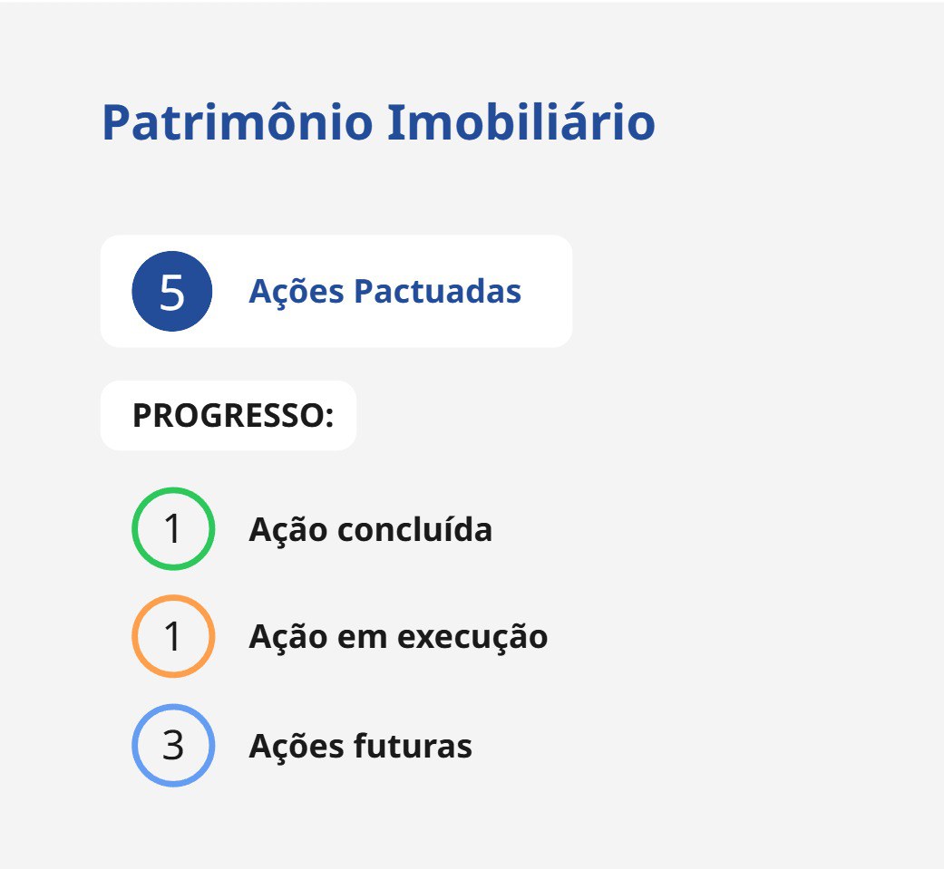
Task: Open the Ações futuras item
Action: tap(360, 746)
